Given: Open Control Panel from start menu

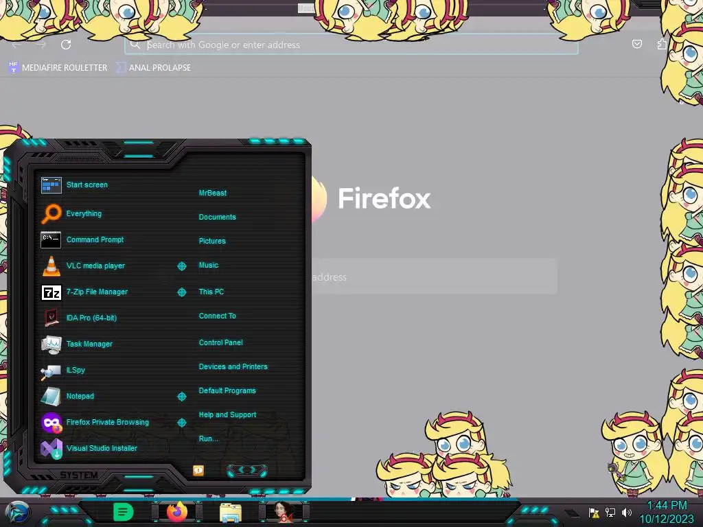Looking at the screenshot, I should [220, 342].
